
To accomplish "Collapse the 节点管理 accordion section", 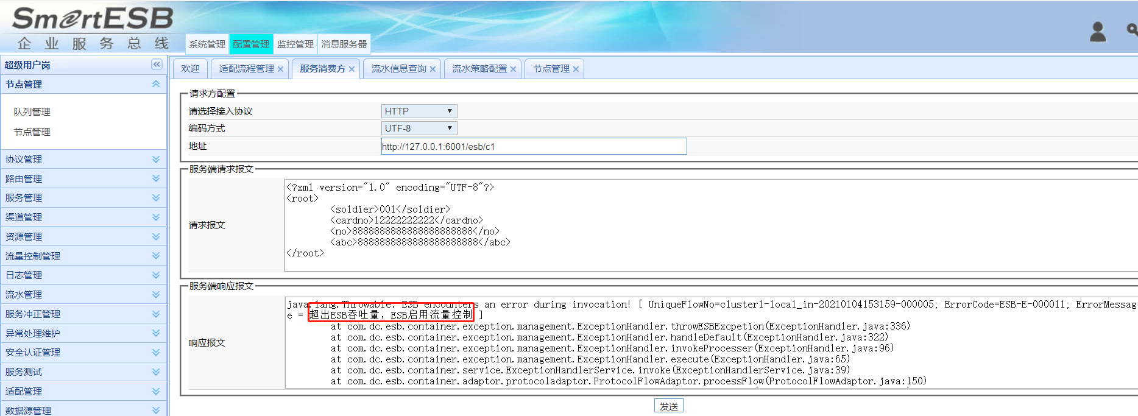I will (x=156, y=84).
